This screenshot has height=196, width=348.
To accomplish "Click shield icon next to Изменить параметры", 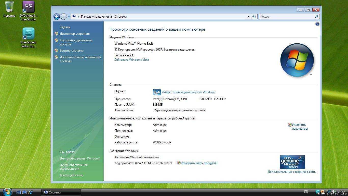I will click(x=290, y=125).
